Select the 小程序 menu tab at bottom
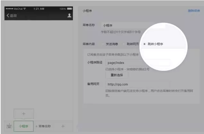 [x=24, y=126]
